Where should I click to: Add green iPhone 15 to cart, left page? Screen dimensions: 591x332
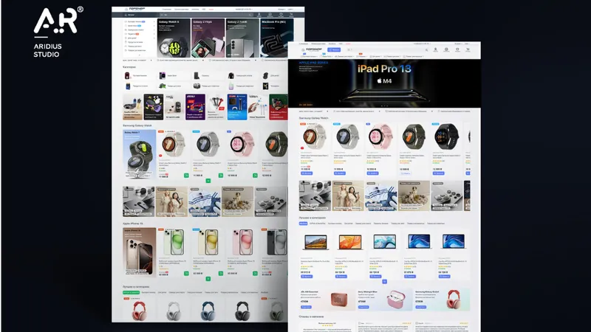186,273
